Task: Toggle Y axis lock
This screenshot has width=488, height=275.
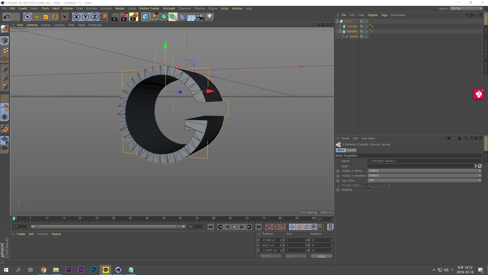Action: (86, 17)
